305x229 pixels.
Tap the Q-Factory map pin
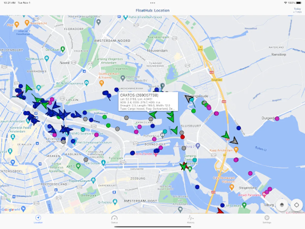point(115,202)
